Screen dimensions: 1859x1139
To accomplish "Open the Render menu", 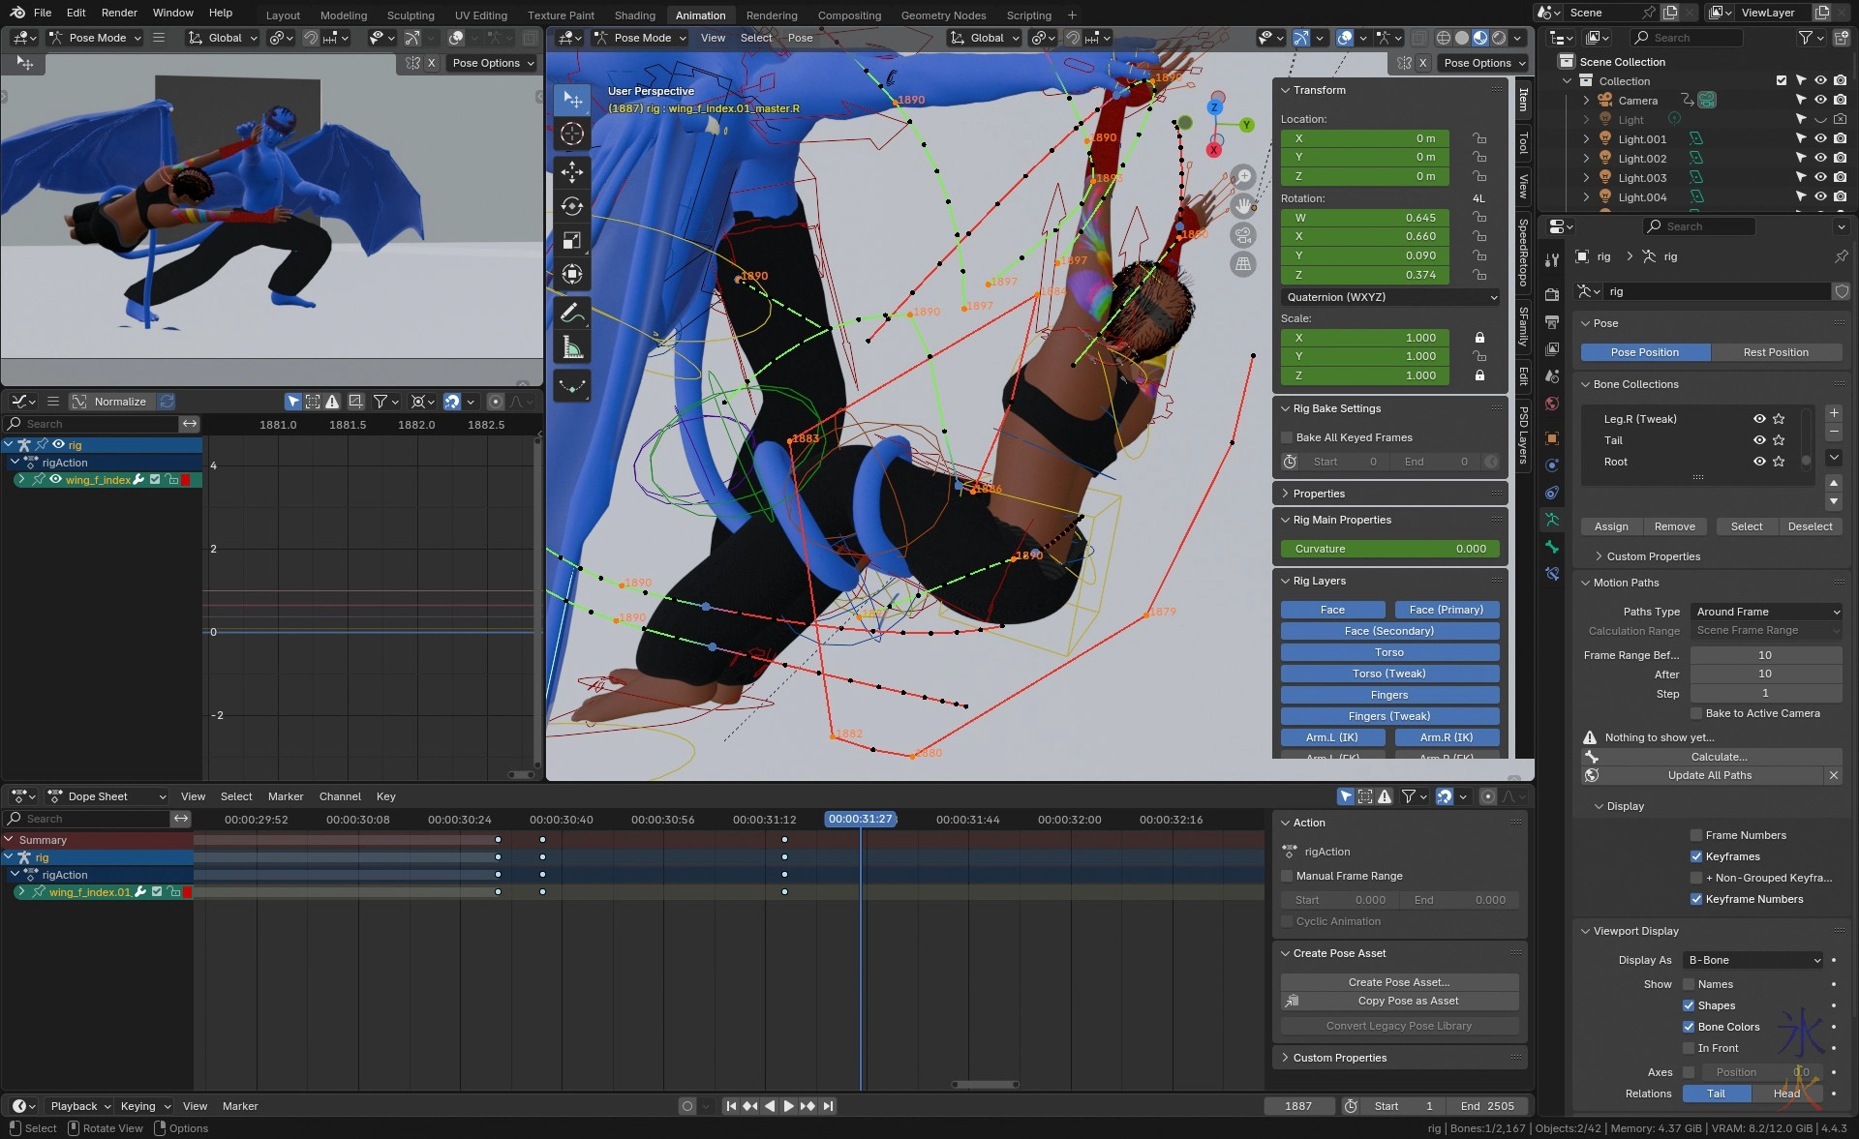I will 119,13.
